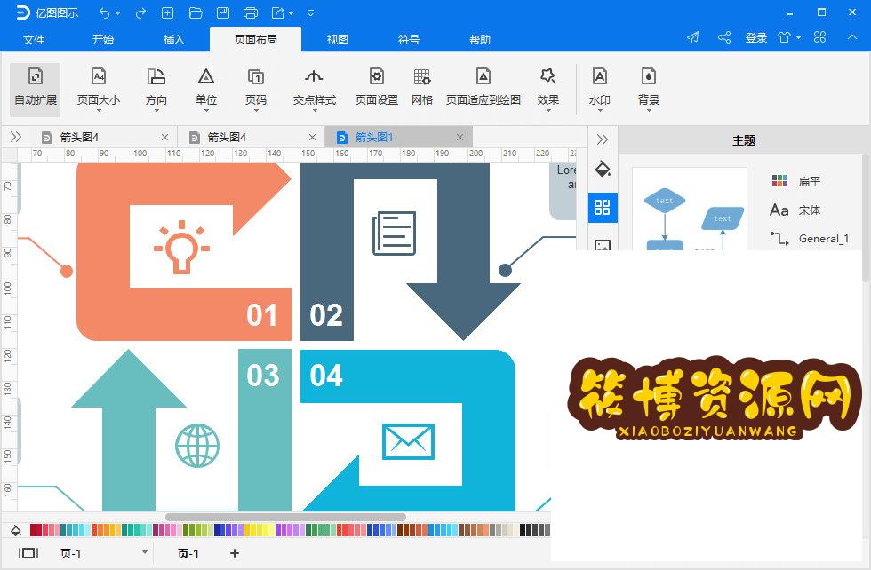Open 背景 background dropdown

648,89
